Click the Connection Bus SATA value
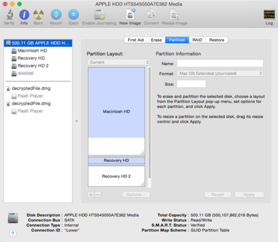Screen dimensions: 278x242 69,220
